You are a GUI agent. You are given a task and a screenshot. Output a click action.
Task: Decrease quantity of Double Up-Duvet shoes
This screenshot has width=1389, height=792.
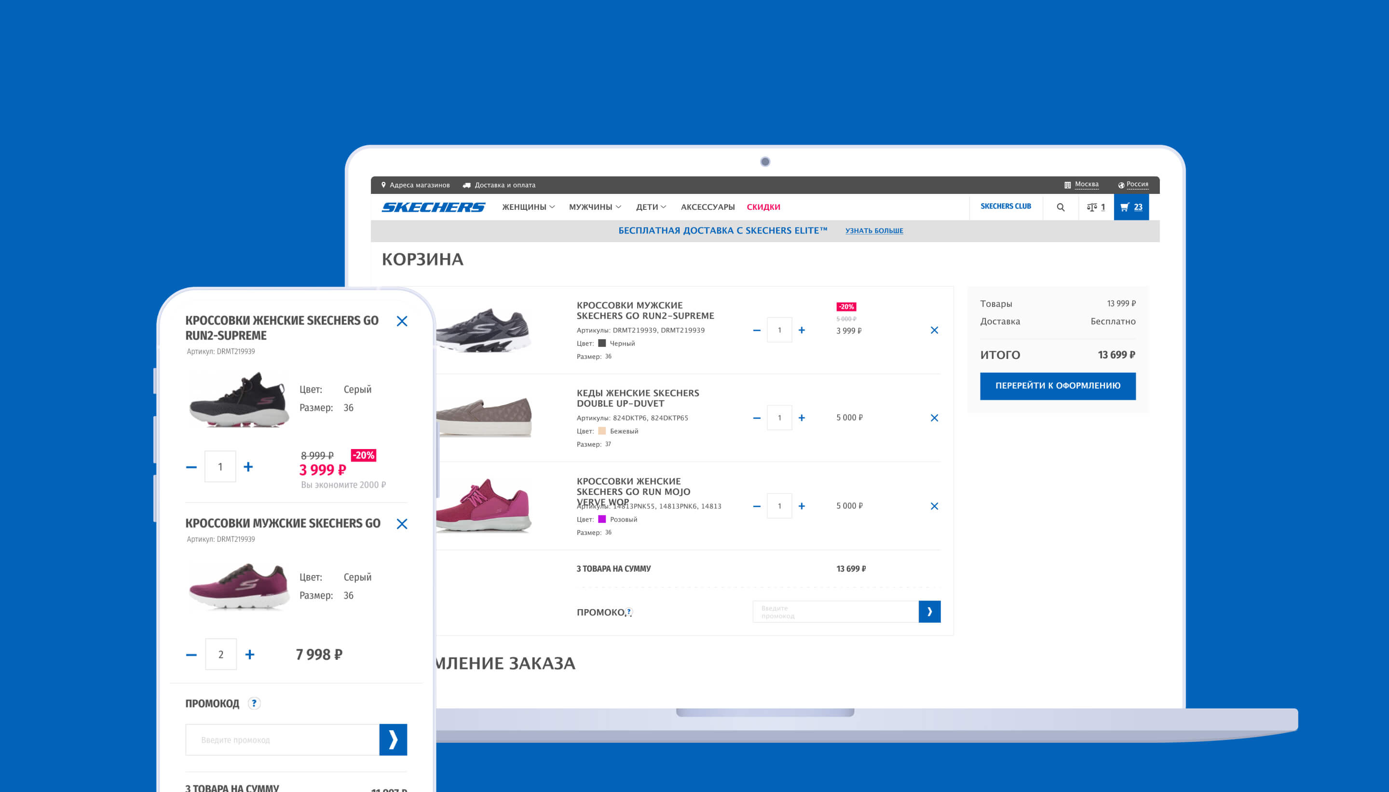point(757,418)
